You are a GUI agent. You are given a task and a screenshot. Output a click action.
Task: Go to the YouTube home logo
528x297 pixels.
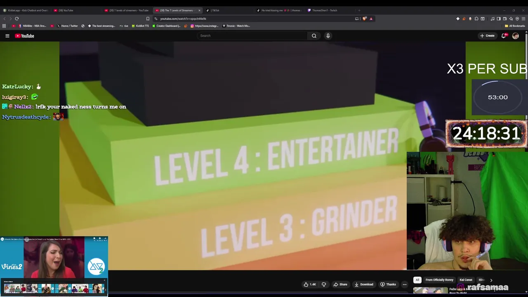pos(25,36)
